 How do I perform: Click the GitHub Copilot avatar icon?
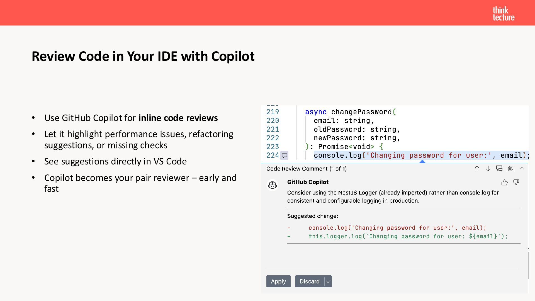pyautogui.click(x=272, y=185)
